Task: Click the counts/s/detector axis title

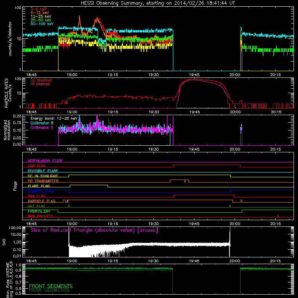Action: (10, 39)
